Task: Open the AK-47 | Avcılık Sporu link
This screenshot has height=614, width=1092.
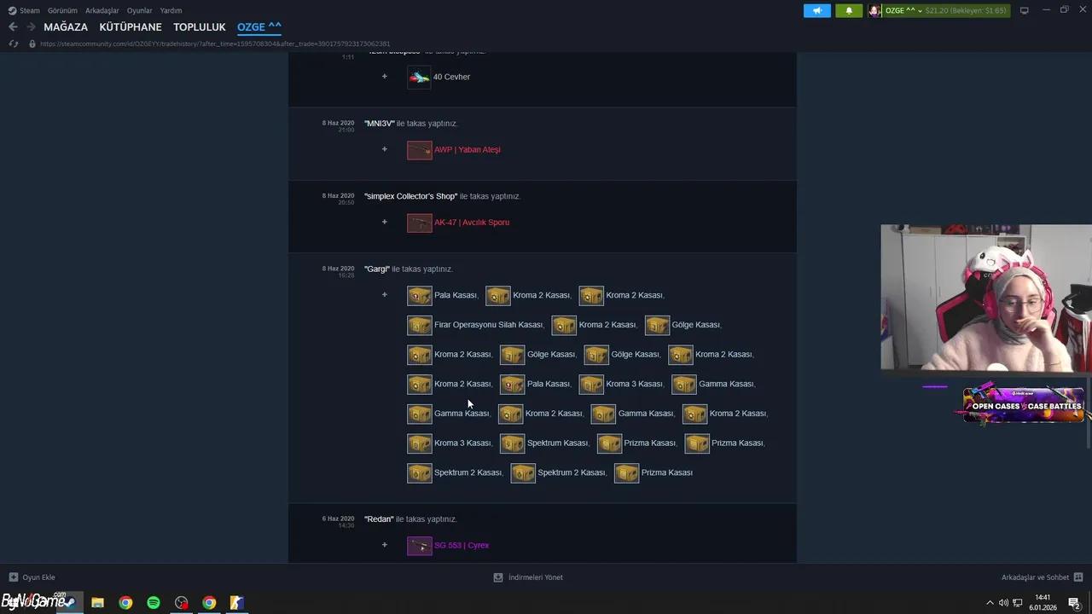Action: pos(472,223)
